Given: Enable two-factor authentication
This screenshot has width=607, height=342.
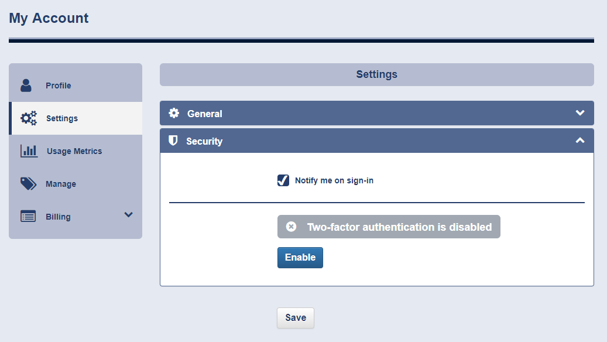Looking at the screenshot, I should pyautogui.click(x=300, y=258).
